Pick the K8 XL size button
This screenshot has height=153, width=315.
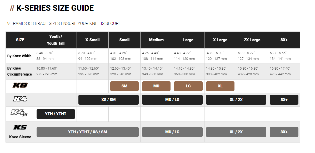(x=220, y=86)
